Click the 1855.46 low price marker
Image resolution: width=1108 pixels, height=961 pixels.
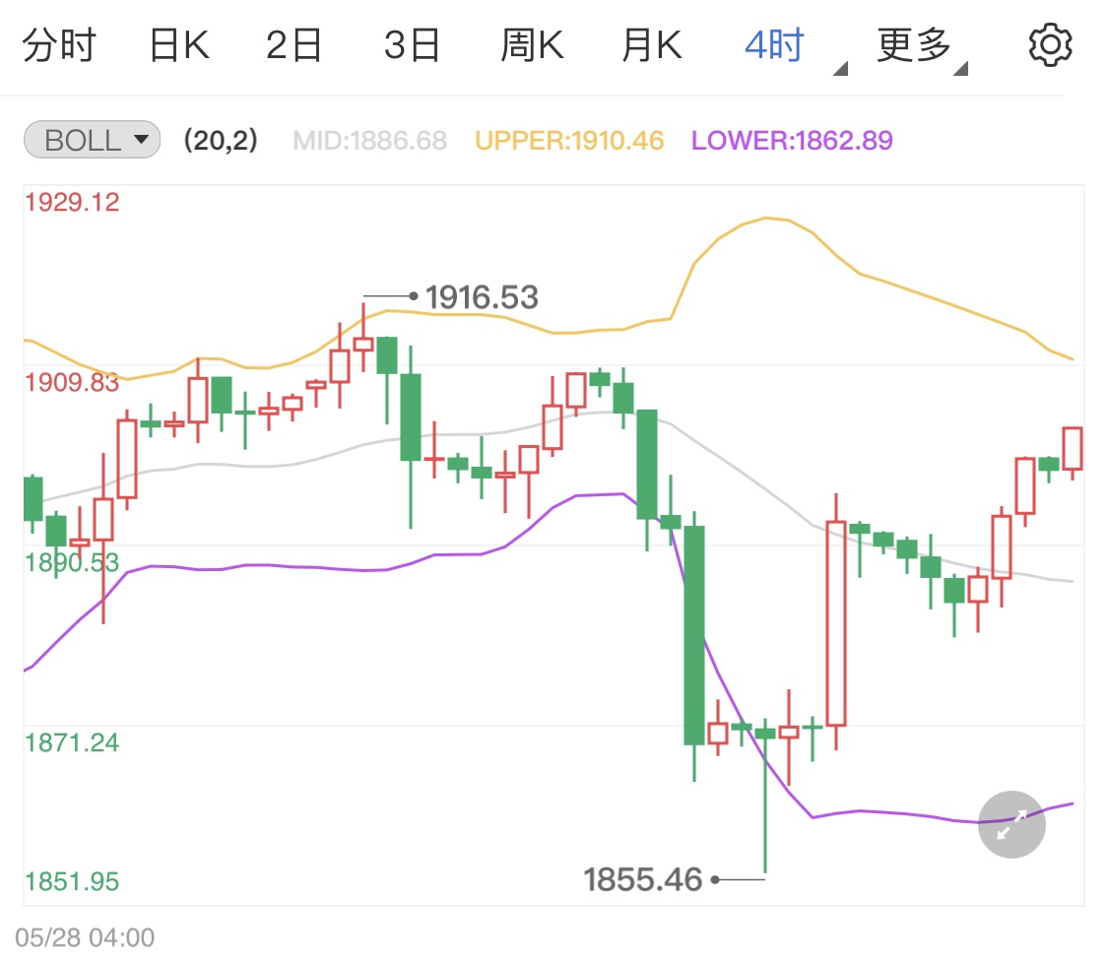click(642, 879)
